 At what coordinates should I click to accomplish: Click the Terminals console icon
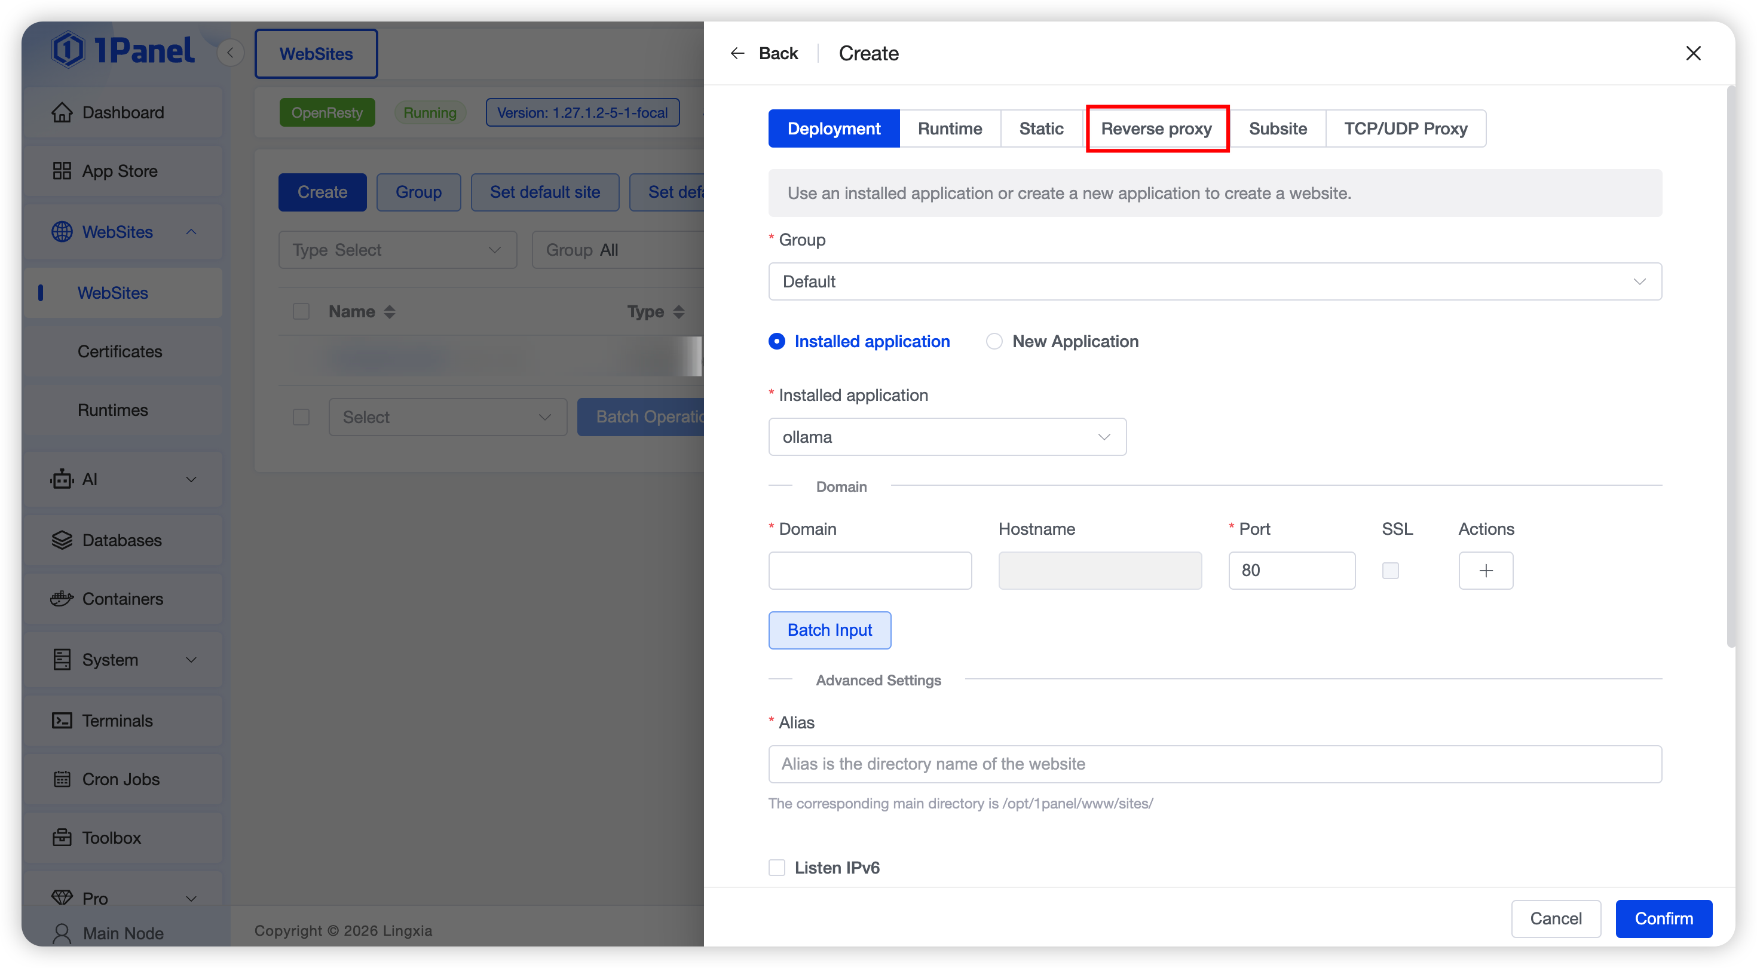click(62, 721)
